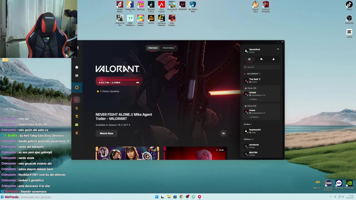The width and height of the screenshot is (356, 200).
Task: Select friend FearlessXX in Online list
Action: coord(261,131)
